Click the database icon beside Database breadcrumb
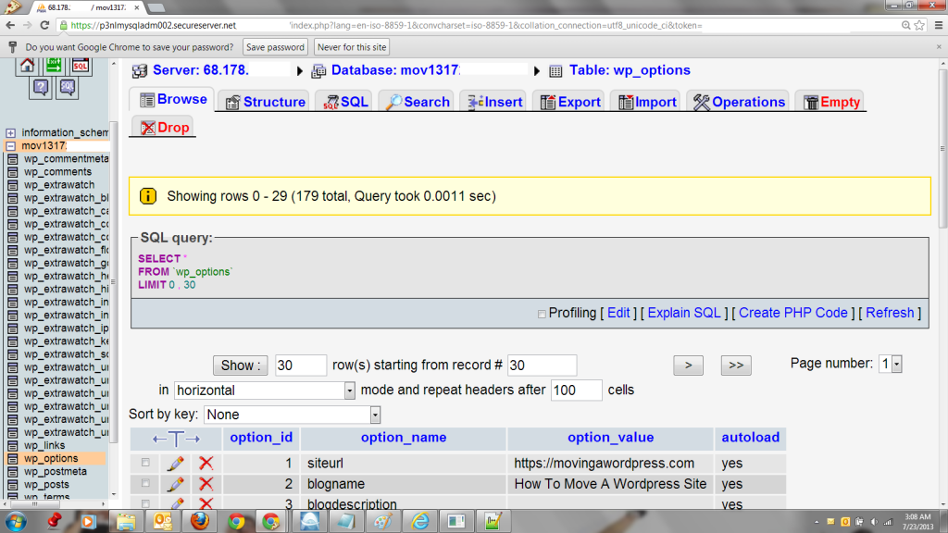The image size is (948, 533). pos(318,70)
